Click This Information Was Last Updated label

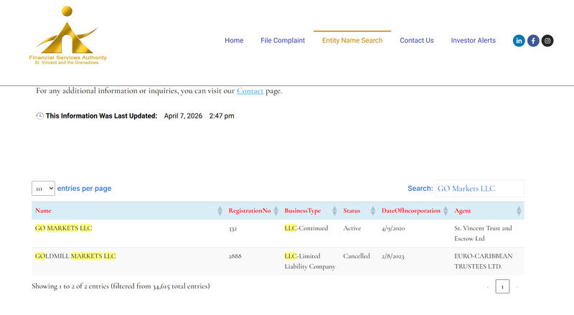pos(101,116)
